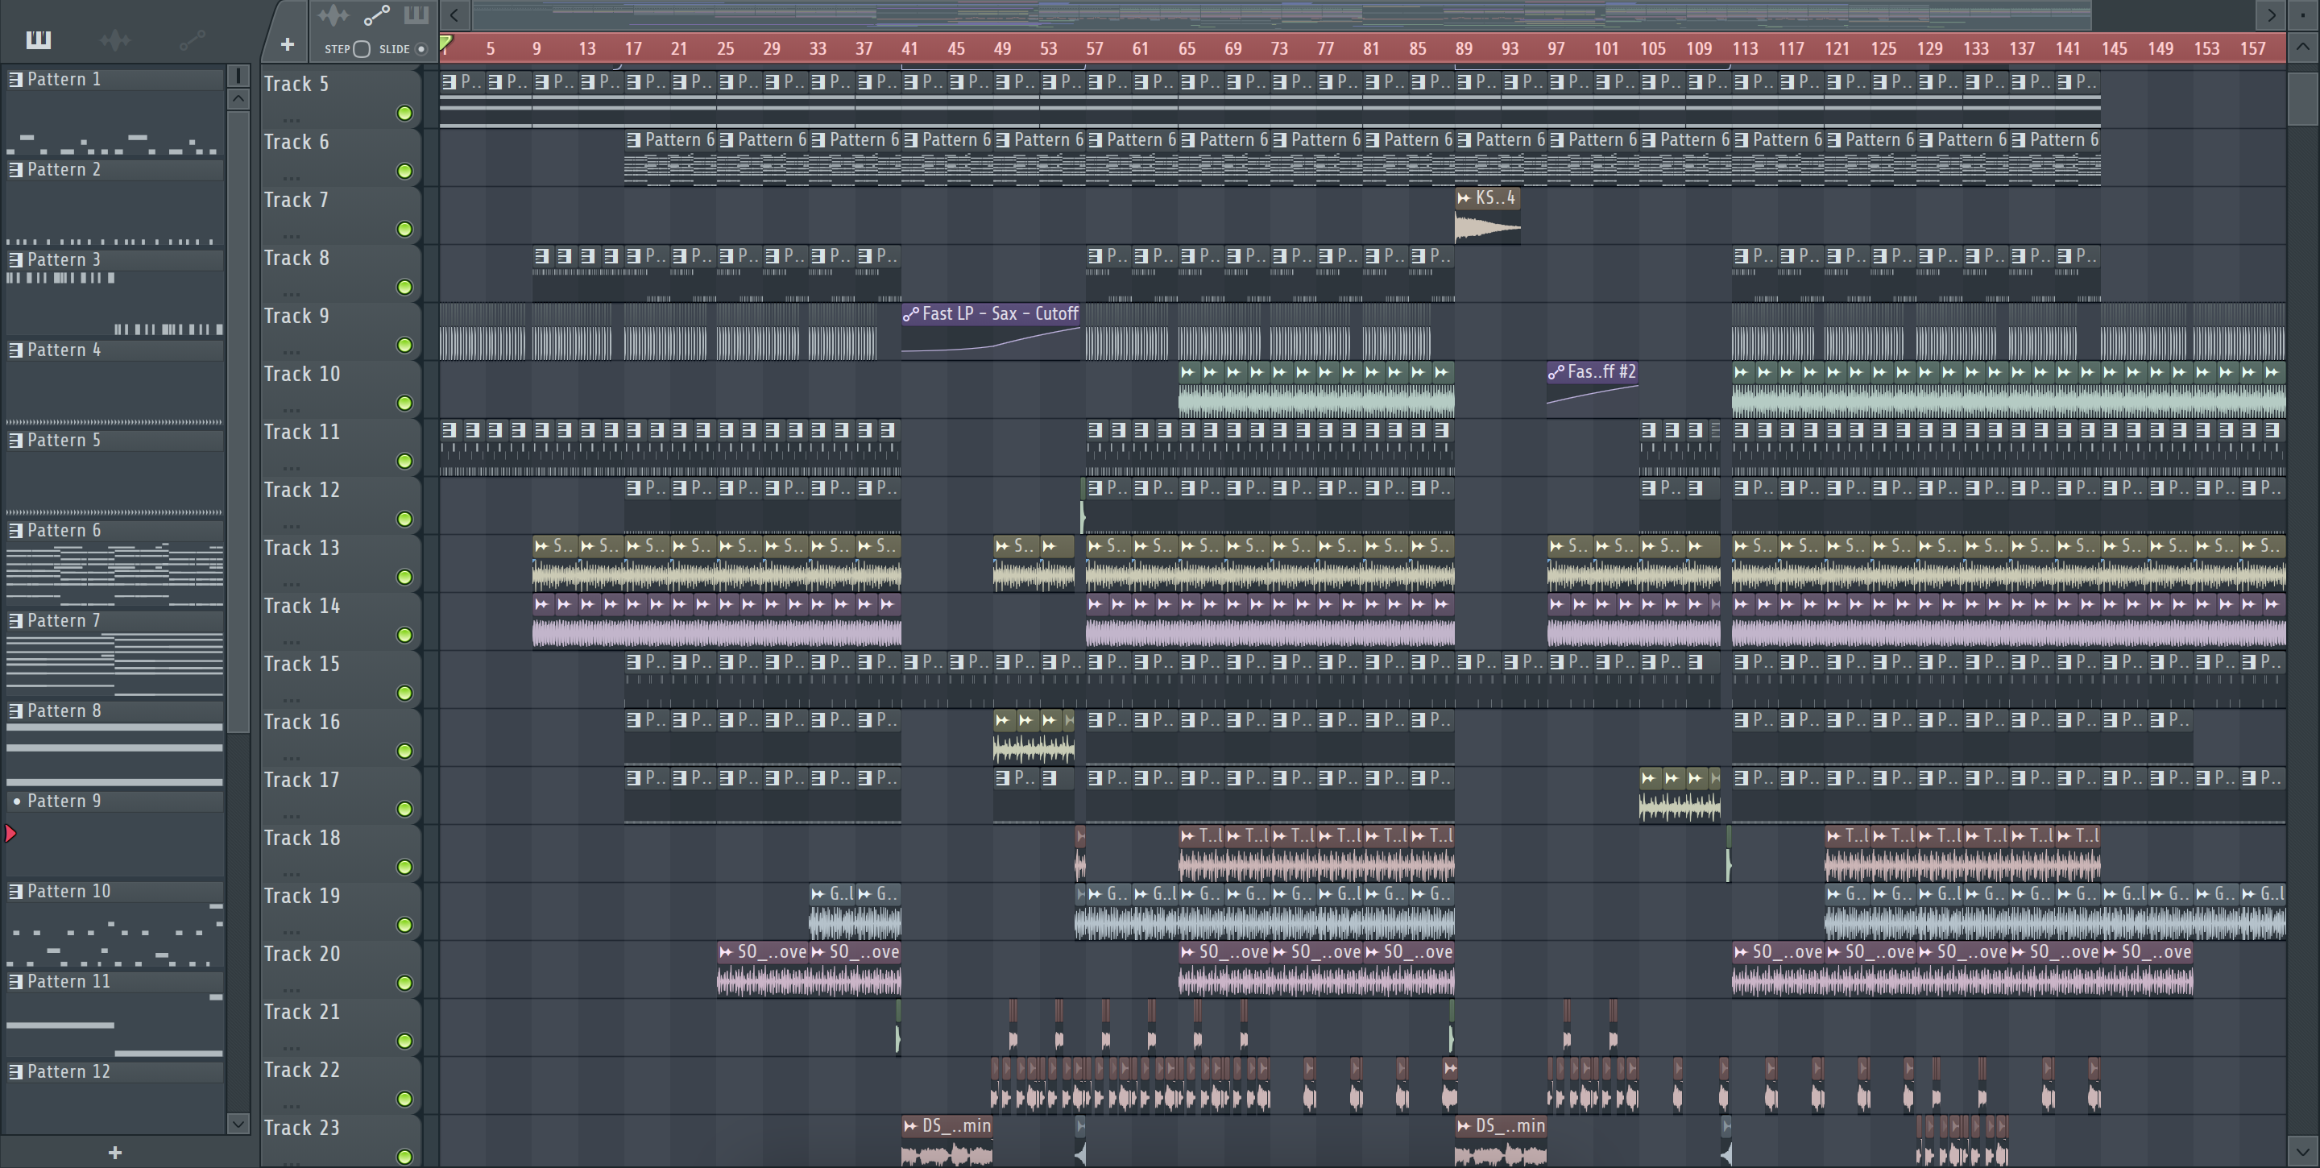
Task: Mute Track 23 with its green LED
Action: coord(404,1156)
